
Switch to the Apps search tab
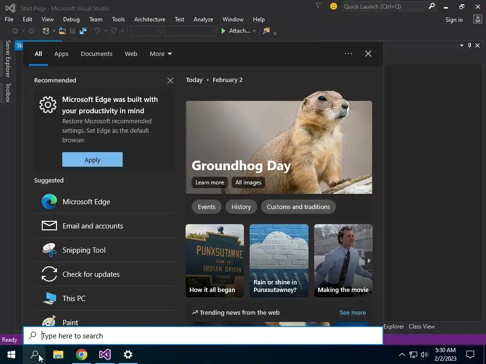(x=61, y=54)
